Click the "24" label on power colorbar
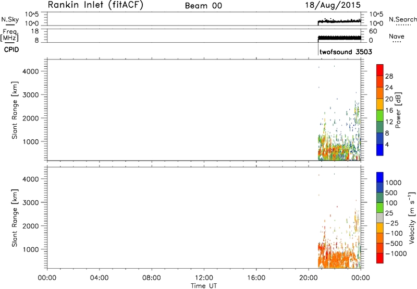The height and width of the screenshot is (289, 417). (x=389, y=88)
